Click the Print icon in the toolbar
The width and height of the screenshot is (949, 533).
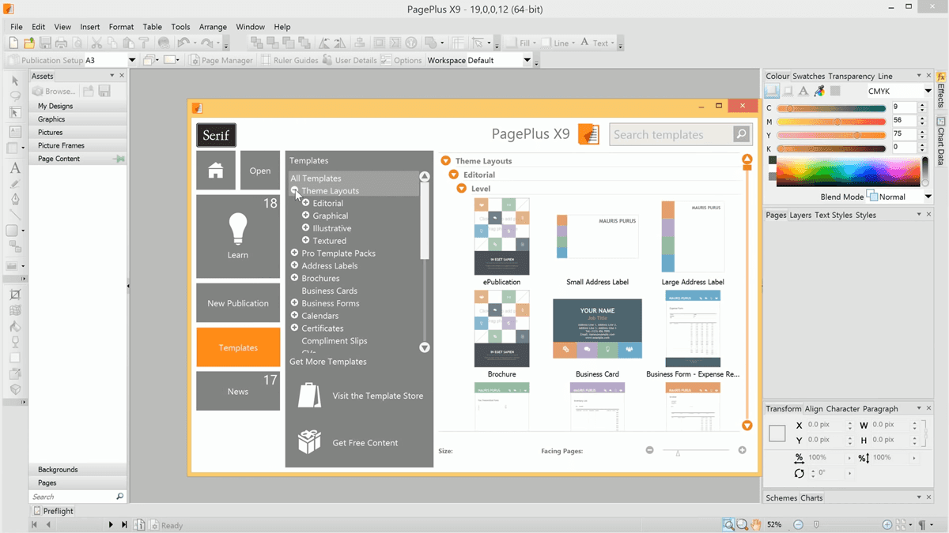pos(61,43)
